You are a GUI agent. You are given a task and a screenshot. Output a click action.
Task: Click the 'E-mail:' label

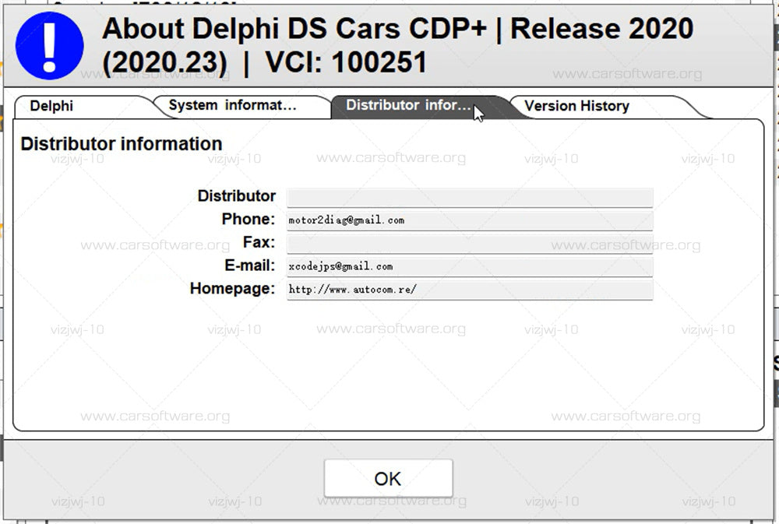click(250, 266)
